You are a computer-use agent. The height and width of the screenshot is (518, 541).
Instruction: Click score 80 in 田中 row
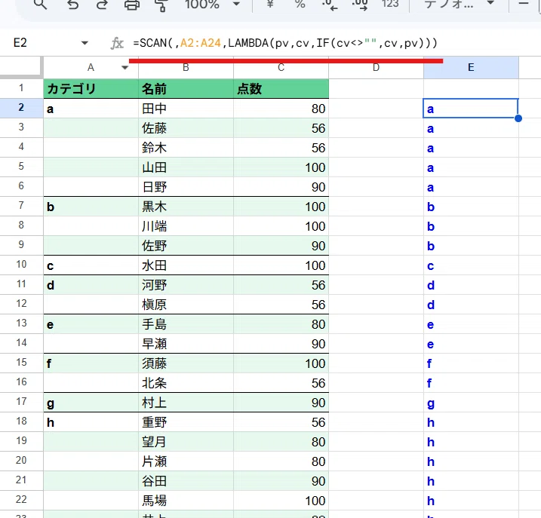pos(281,109)
